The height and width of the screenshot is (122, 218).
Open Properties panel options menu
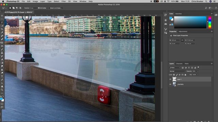click(212, 32)
